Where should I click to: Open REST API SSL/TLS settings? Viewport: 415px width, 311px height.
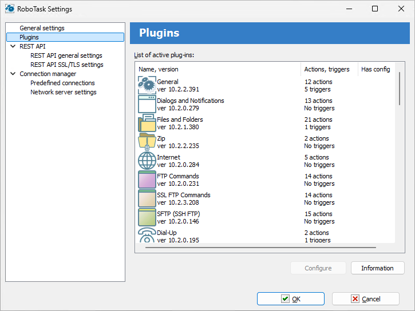pyautogui.click(x=67, y=65)
